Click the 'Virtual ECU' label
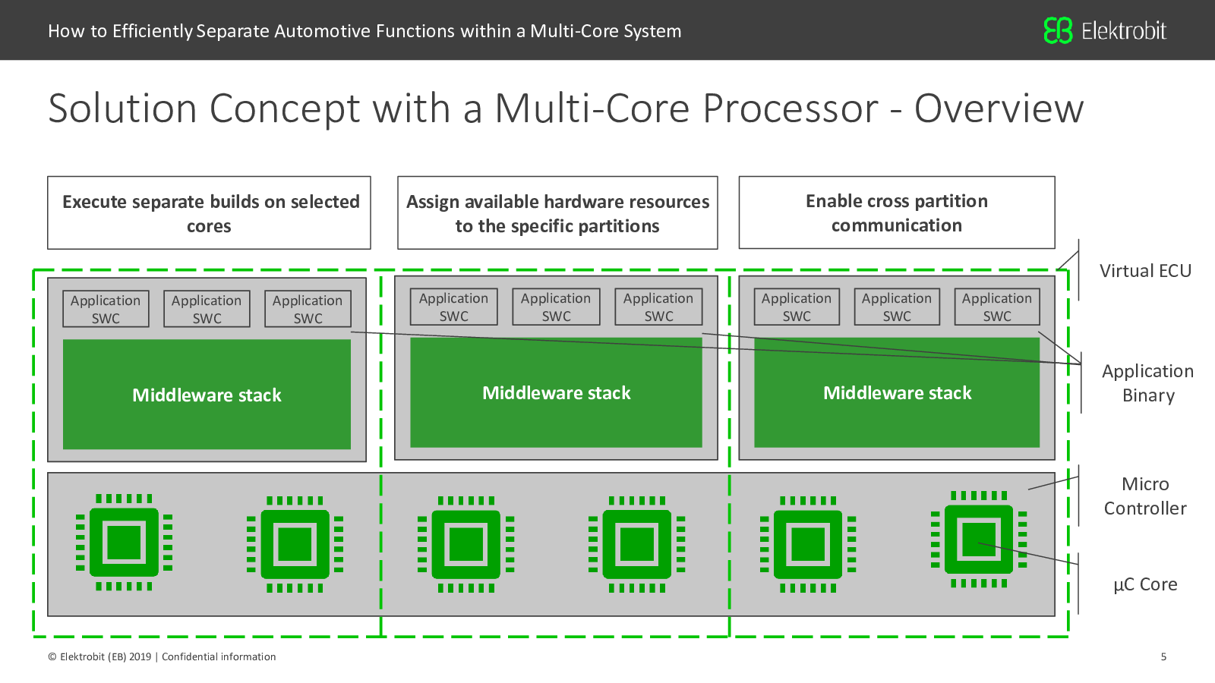The height and width of the screenshot is (683, 1215). coord(1145,271)
